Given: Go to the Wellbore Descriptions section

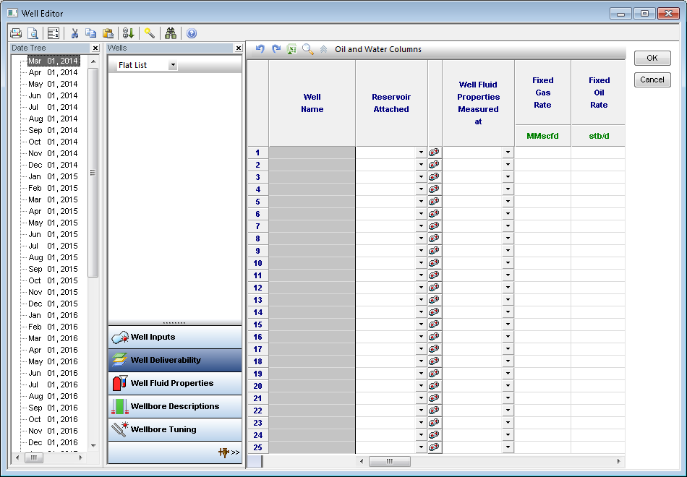Looking at the screenshot, I should click(x=175, y=406).
